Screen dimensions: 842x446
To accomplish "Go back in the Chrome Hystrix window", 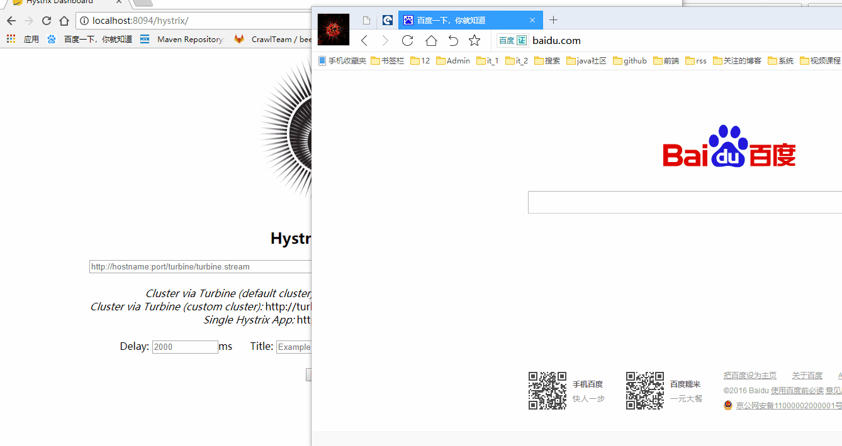I will (11, 21).
